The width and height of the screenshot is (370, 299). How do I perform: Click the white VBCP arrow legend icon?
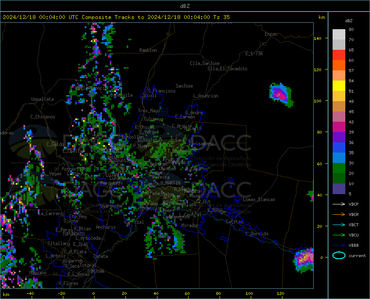point(339,204)
